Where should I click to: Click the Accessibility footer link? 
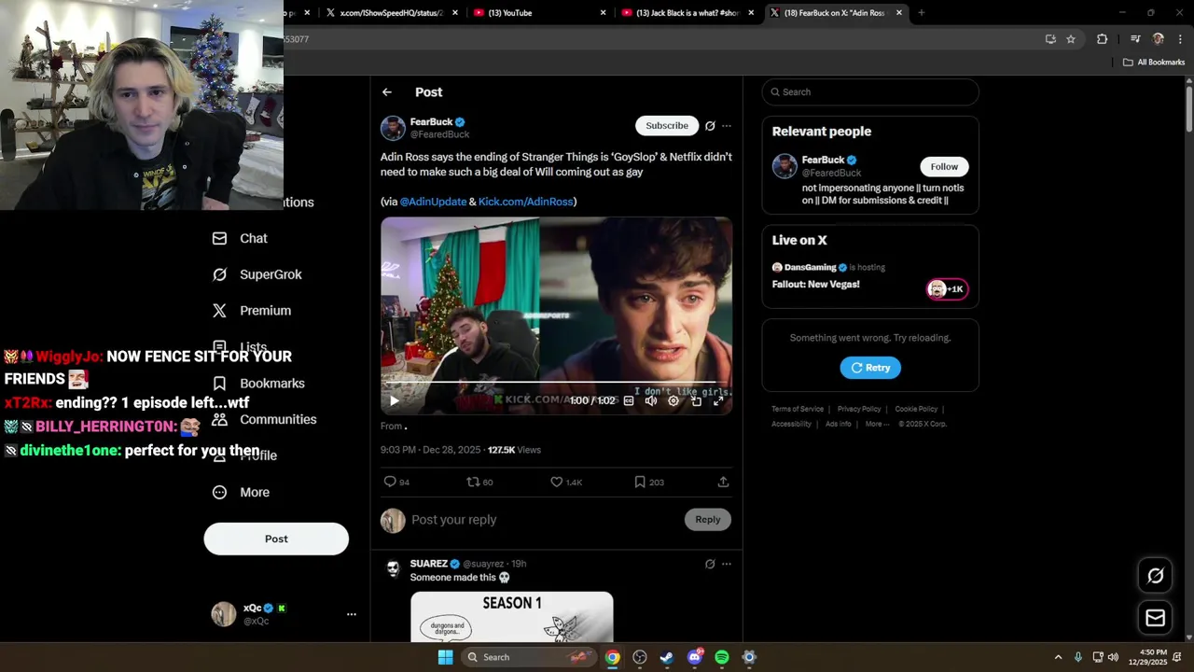791,424
